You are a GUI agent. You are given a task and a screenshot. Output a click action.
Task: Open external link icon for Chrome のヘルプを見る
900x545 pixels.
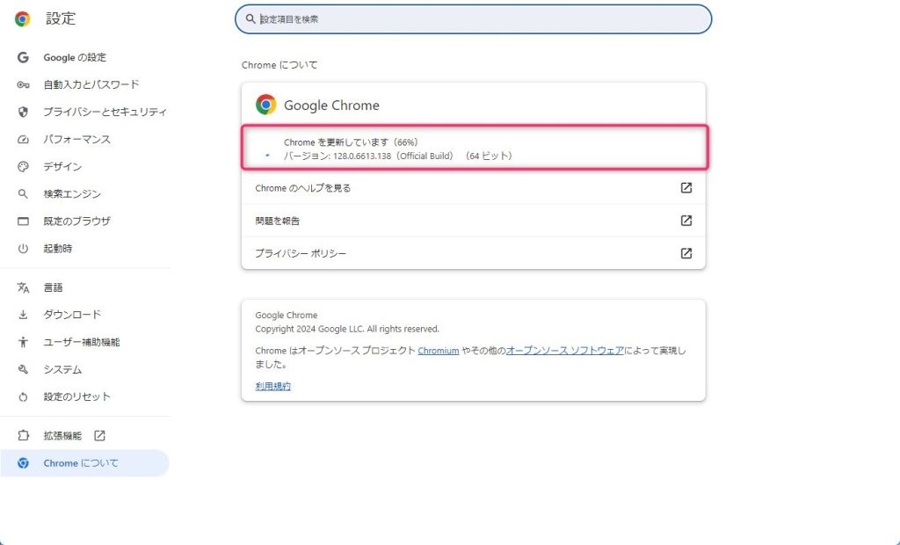pos(686,188)
